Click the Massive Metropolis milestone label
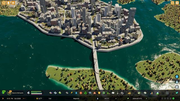The image size is (180, 101). (18, 93)
